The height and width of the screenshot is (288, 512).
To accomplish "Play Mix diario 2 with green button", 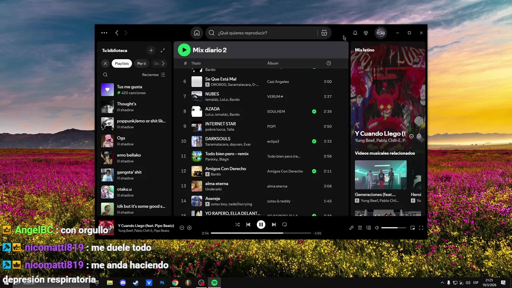I will coord(184,50).
